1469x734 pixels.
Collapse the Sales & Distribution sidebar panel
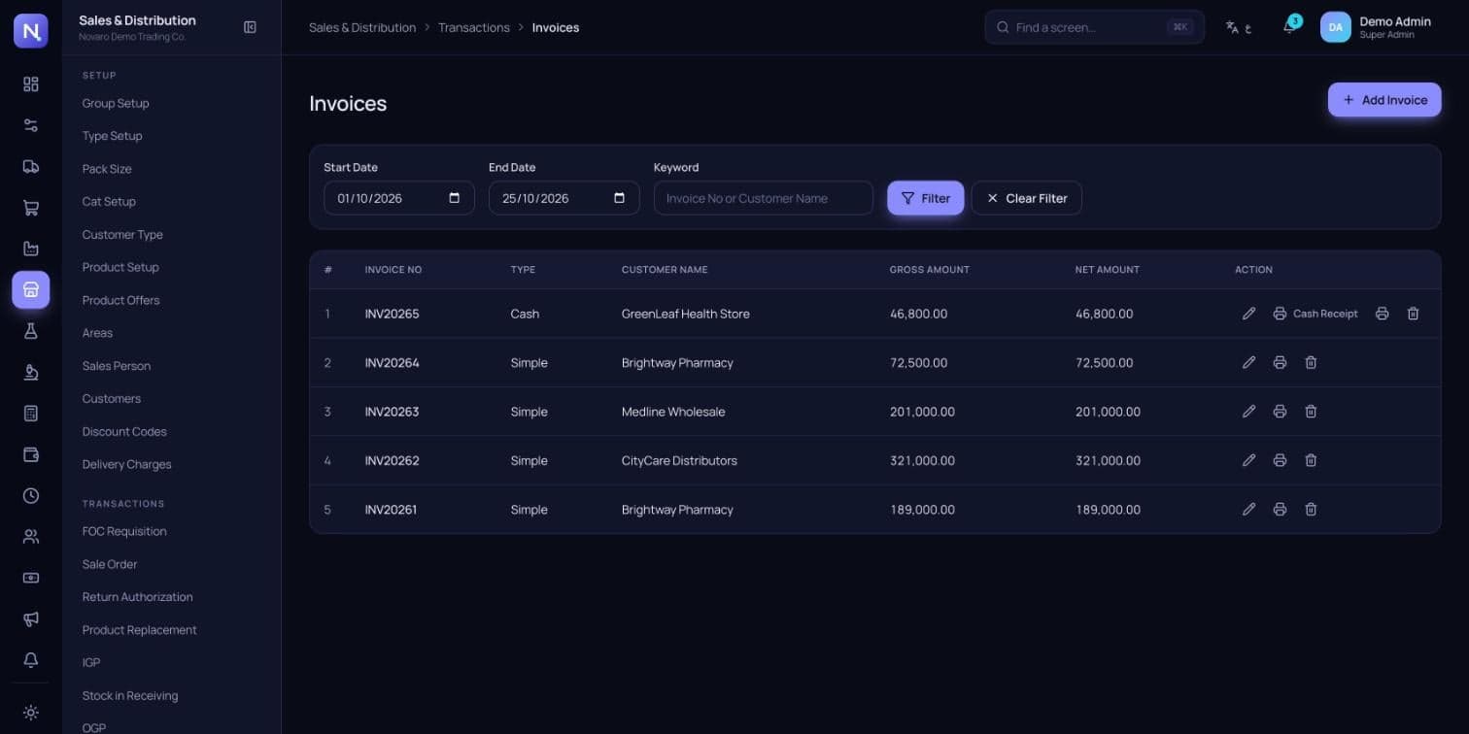[x=250, y=27]
